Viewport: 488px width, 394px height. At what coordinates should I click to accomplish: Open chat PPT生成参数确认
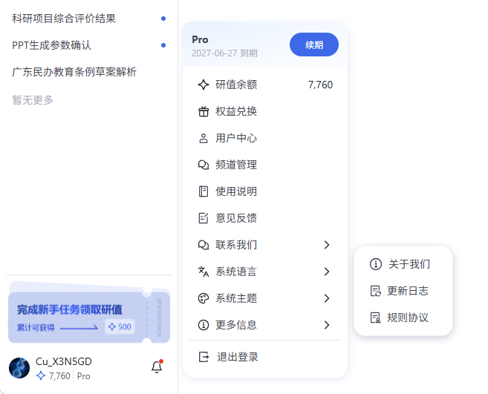pos(88,45)
